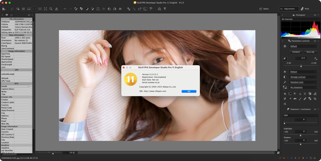321x161 pixels.
Task: Click the text T tool icon
Action: [x=151, y=9]
